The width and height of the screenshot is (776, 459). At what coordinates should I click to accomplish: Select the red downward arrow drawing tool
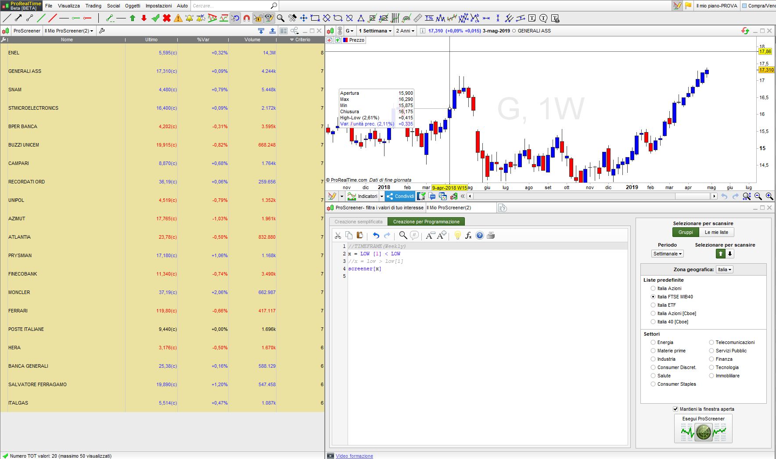(x=144, y=18)
